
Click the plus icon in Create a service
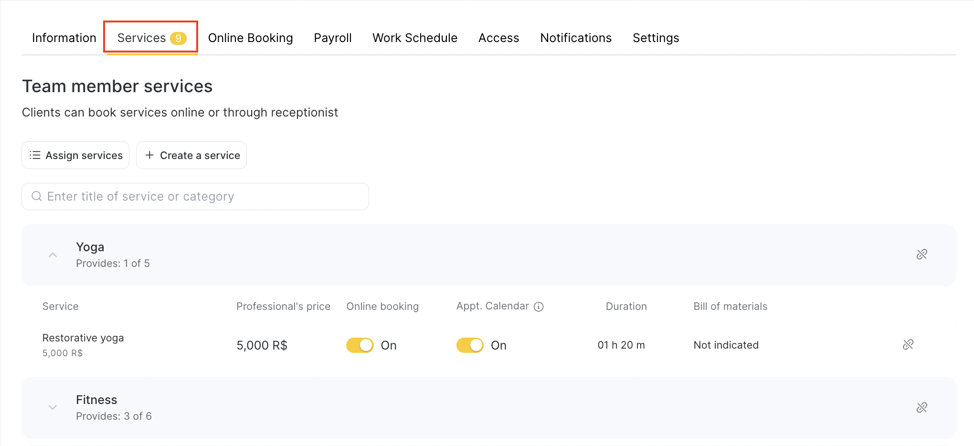tap(149, 155)
